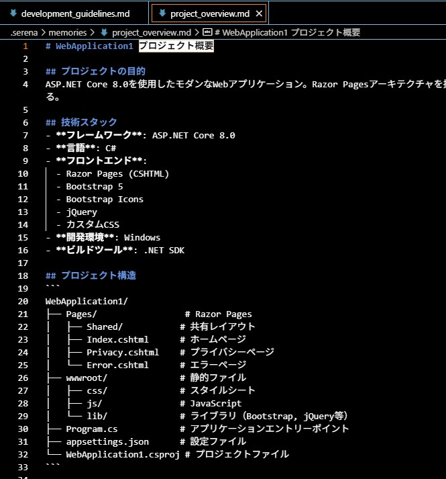Expand chevron after memories breadcrumb
This screenshot has height=479, width=446.
pyautogui.click(x=92, y=32)
